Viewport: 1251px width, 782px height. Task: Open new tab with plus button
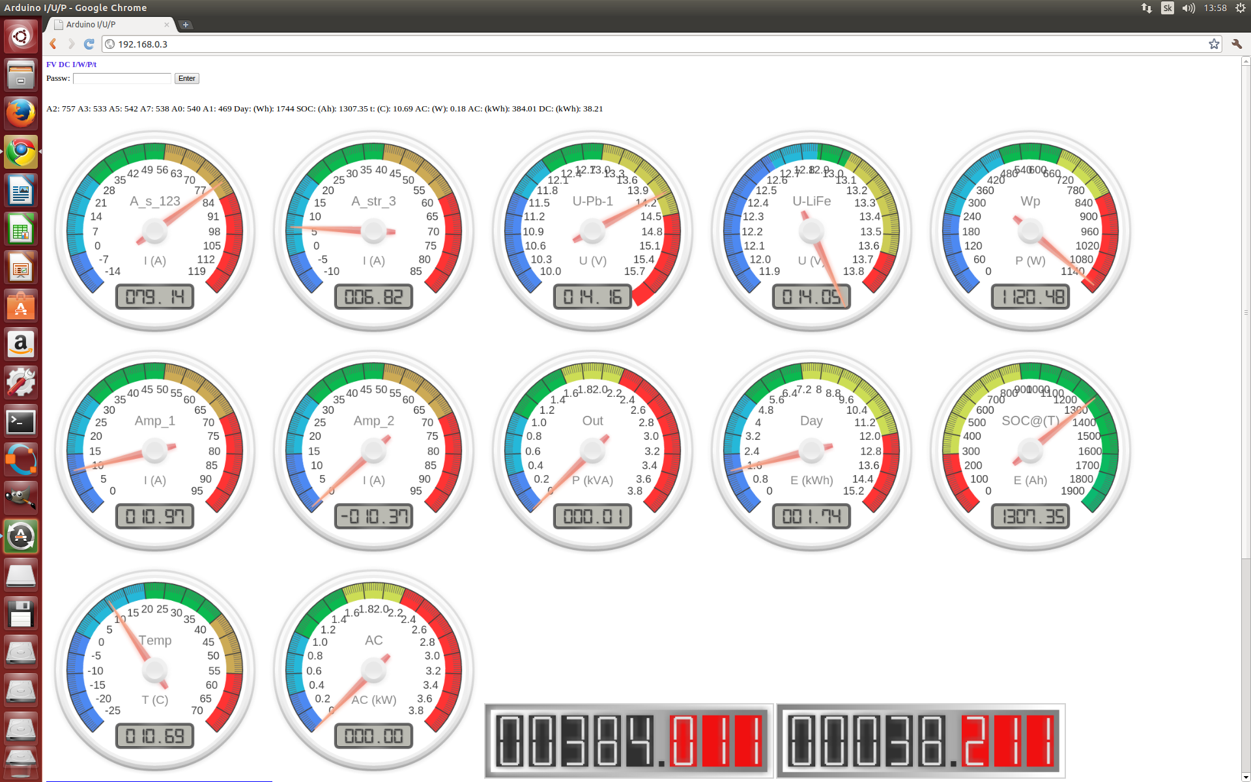click(x=186, y=25)
